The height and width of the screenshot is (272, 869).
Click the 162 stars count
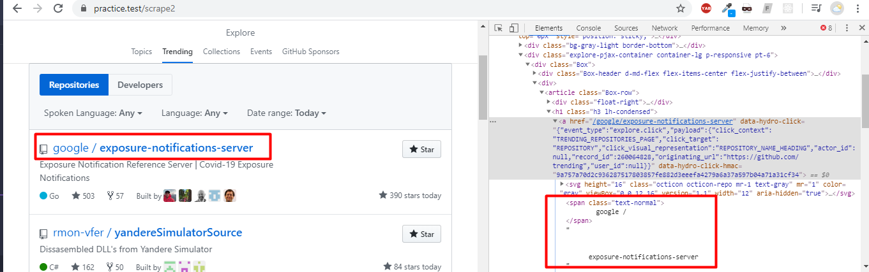coord(82,267)
